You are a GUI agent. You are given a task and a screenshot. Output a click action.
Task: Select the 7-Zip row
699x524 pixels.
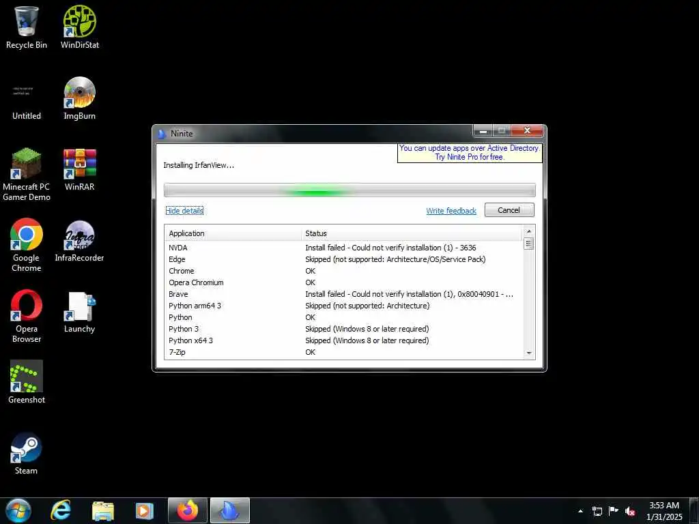point(344,351)
